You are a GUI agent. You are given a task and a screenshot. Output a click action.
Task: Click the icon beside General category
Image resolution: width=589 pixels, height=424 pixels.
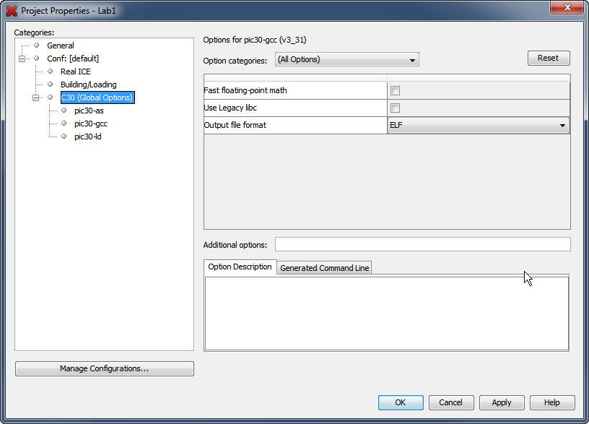click(36, 45)
